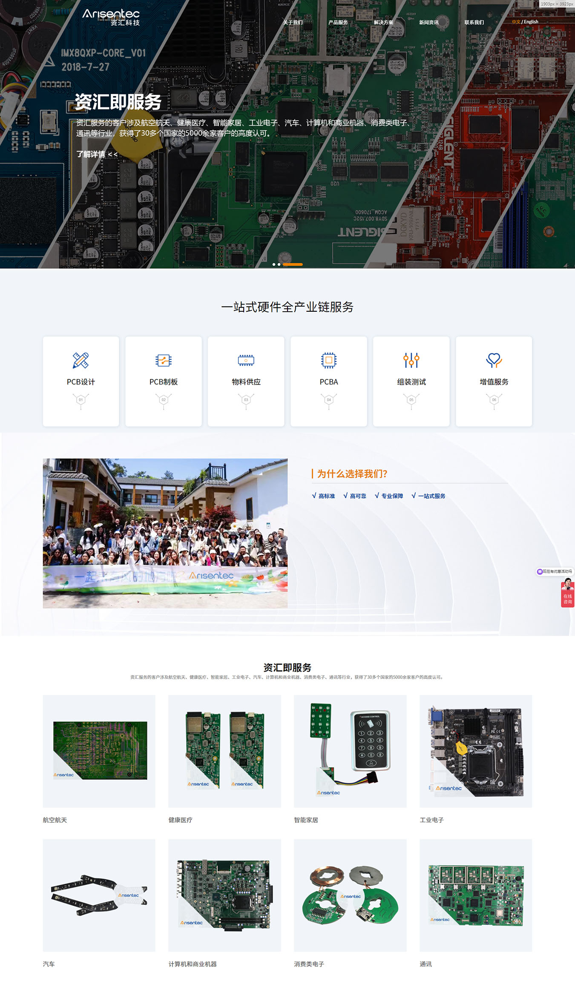
Task: Click the PCBA chip icon
Action: click(328, 360)
